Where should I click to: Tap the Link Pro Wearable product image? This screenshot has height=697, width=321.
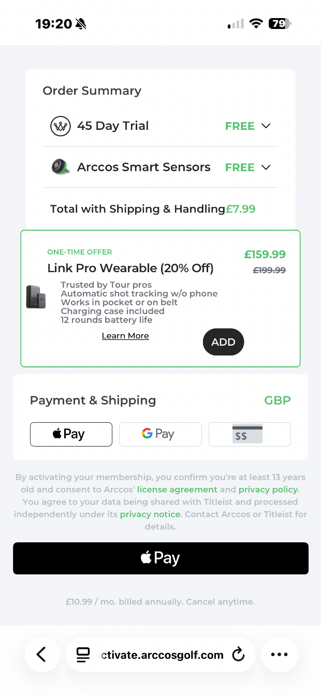pyautogui.click(x=36, y=297)
